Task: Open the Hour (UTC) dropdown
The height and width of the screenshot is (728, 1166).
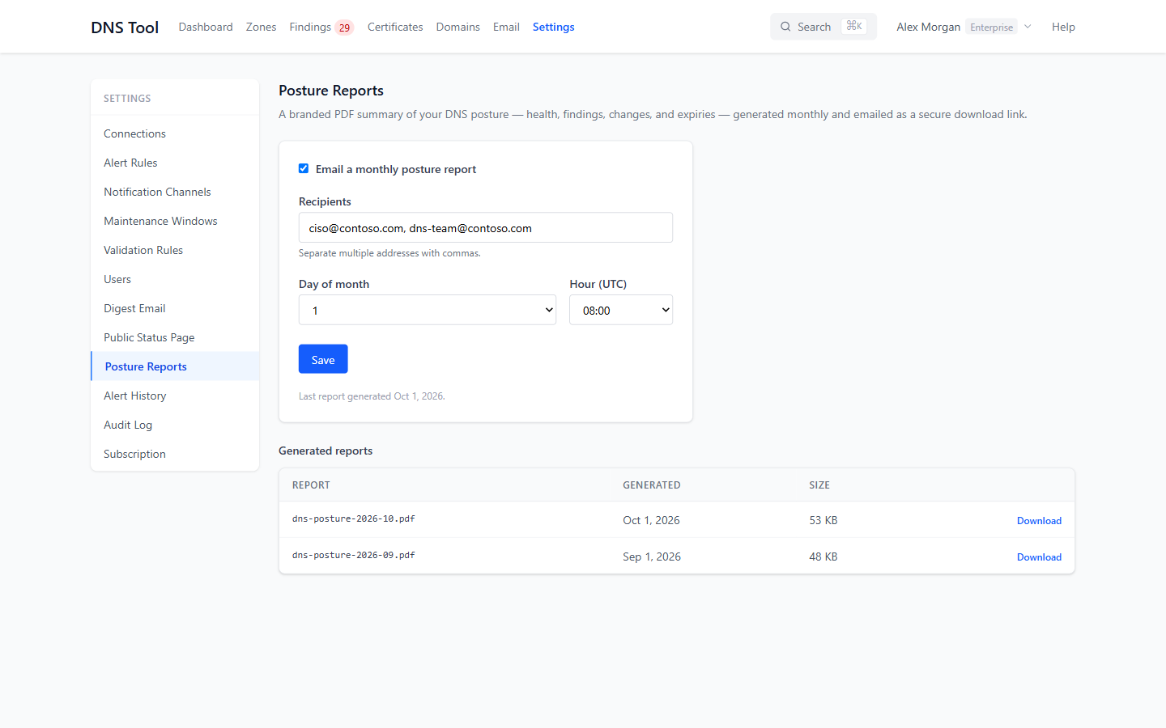Action: tap(621, 310)
